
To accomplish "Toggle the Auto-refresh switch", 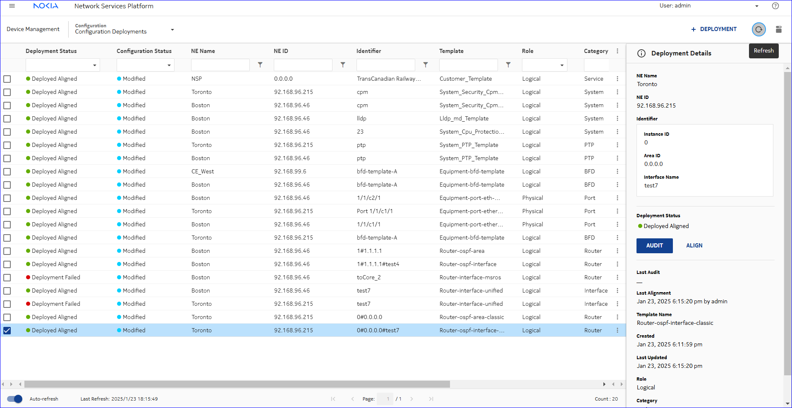I will coord(15,399).
